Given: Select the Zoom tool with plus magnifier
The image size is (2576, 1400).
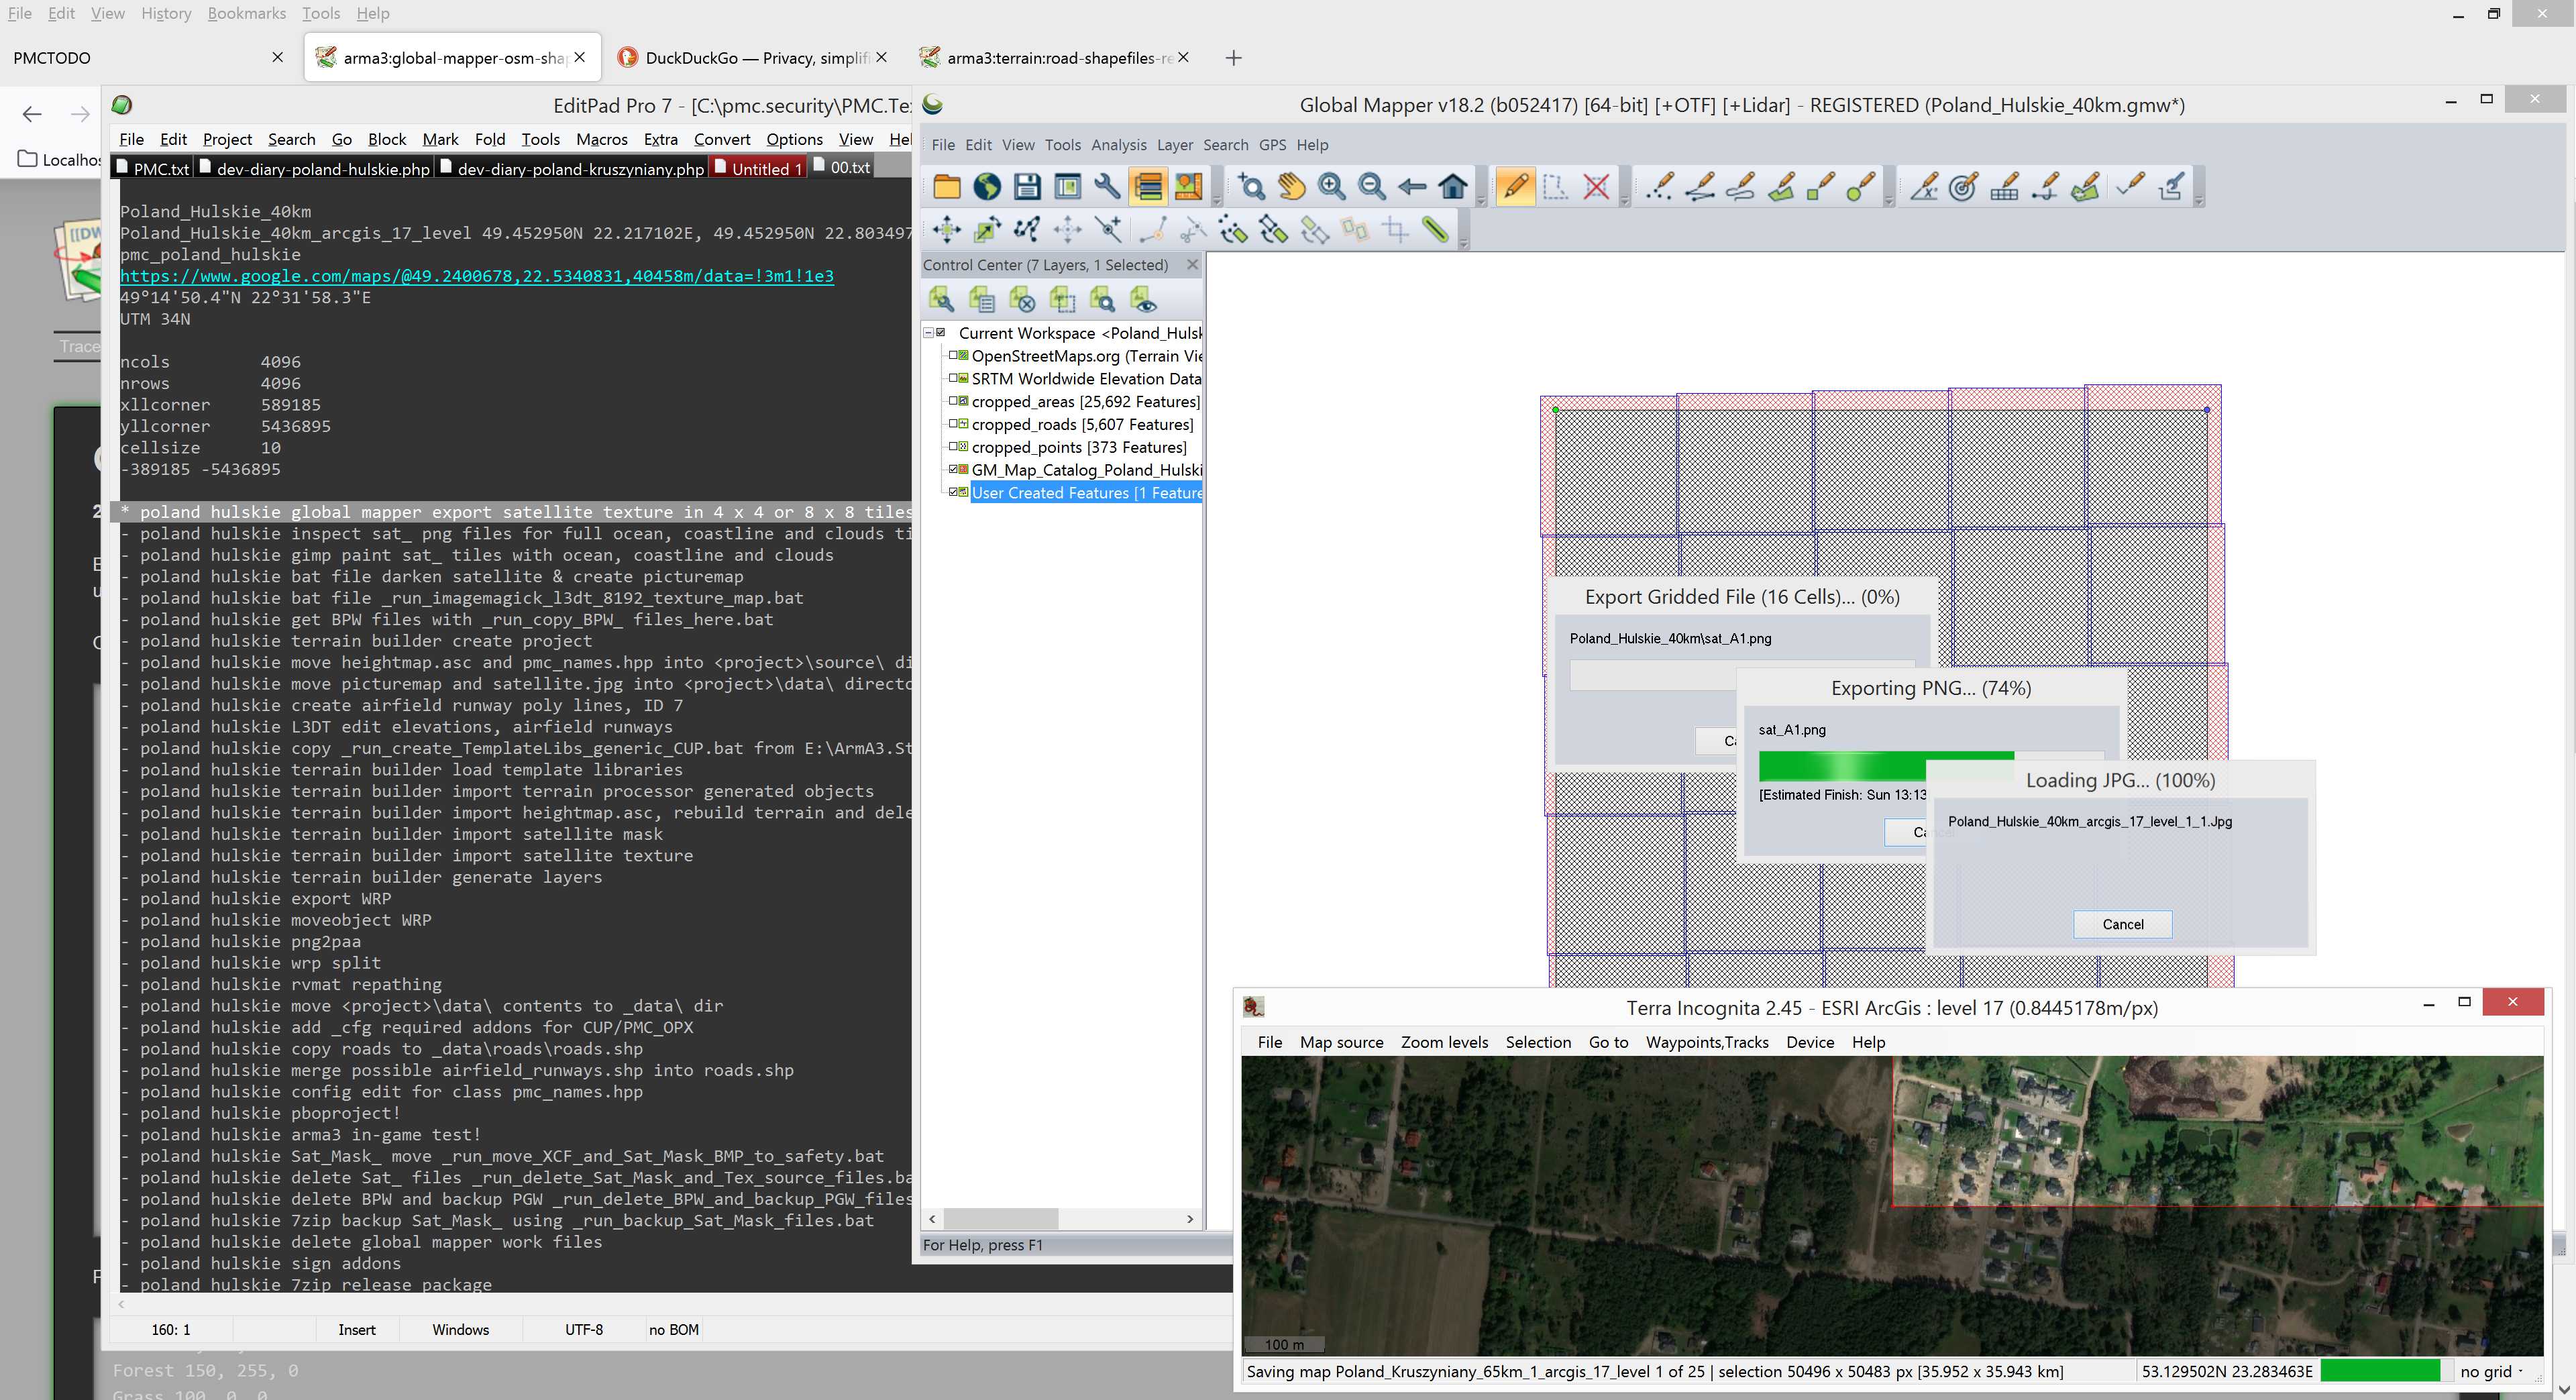Looking at the screenshot, I should point(1251,187).
